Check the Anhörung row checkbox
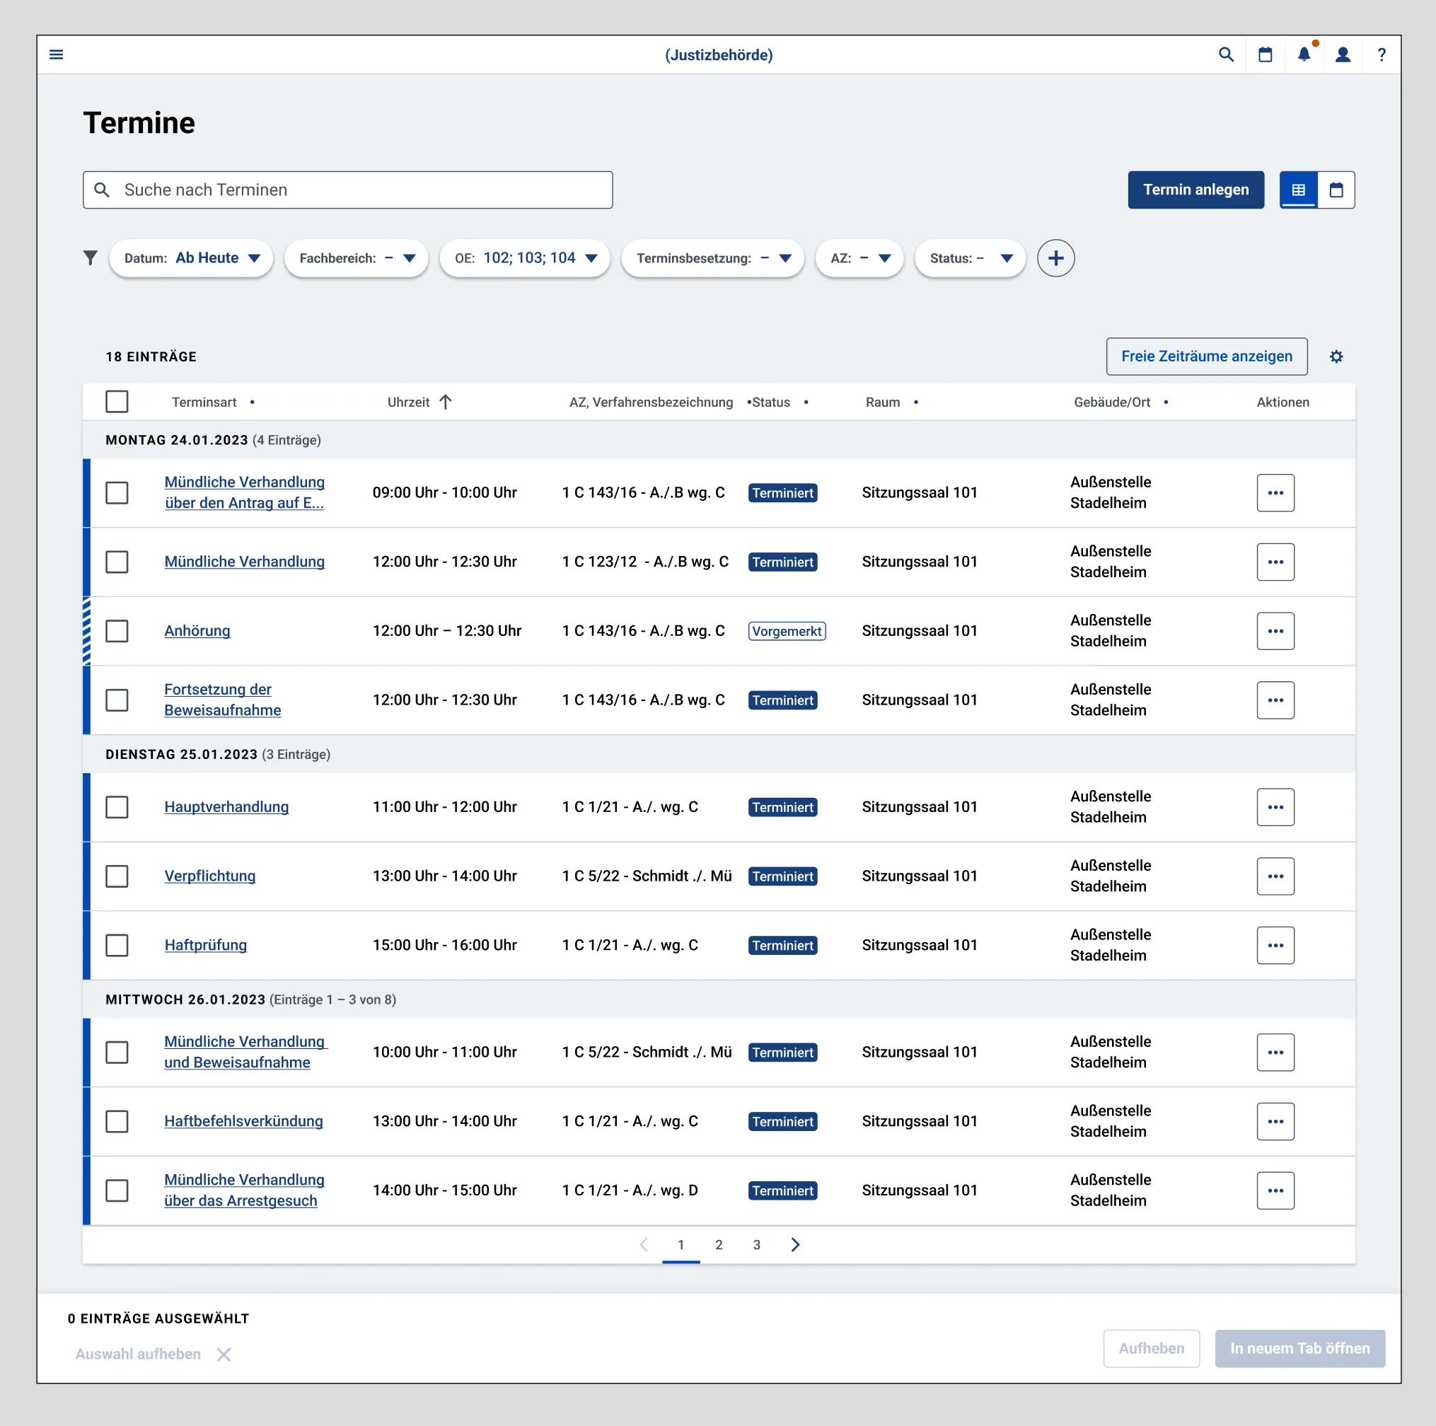 click(117, 631)
